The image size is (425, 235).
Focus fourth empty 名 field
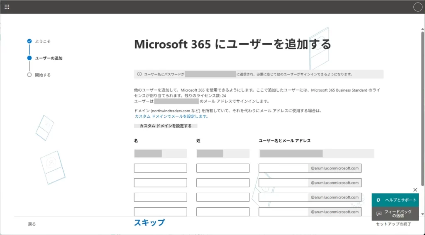tap(161, 212)
